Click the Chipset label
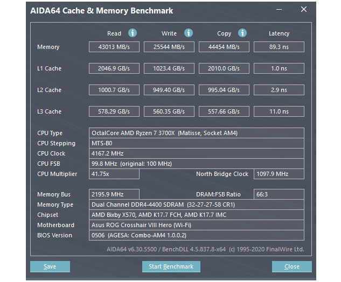 (x=47, y=215)
